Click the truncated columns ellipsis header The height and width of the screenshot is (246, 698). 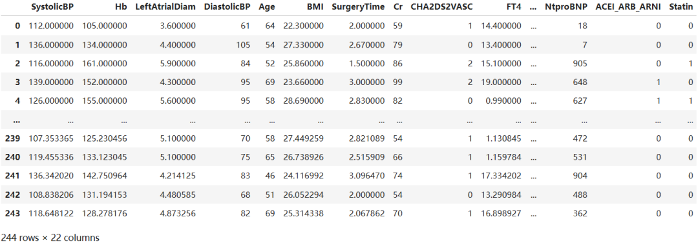(x=533, y=8)
